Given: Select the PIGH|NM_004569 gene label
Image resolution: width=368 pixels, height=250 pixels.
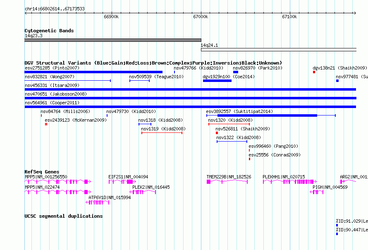Looking at the screenshot, I should (x=330, y=187).
